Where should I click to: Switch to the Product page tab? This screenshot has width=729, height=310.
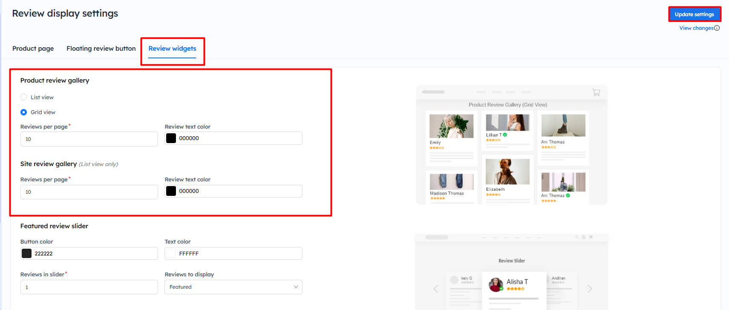tap(33, 49)
